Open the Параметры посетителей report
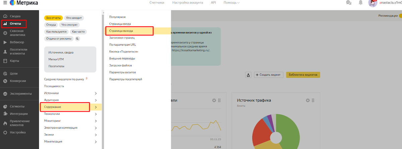The image size is (402, 149). click(126, 79)
